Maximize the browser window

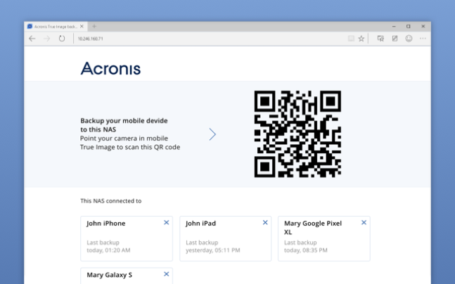(x=409, y=27)
